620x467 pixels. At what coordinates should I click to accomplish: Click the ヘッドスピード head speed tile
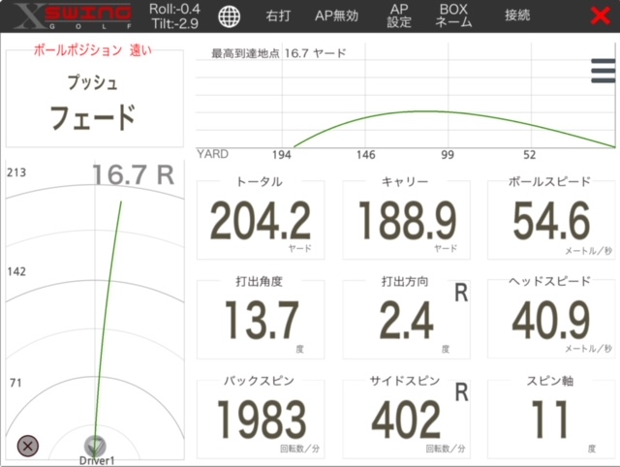550,318
